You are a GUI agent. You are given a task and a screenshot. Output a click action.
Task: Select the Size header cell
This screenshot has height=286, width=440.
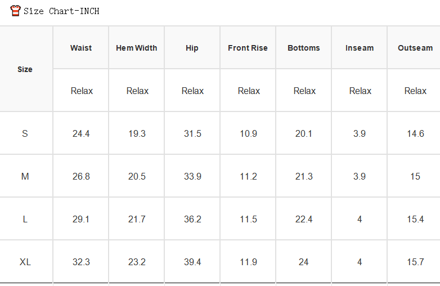(x=25, y=69)
